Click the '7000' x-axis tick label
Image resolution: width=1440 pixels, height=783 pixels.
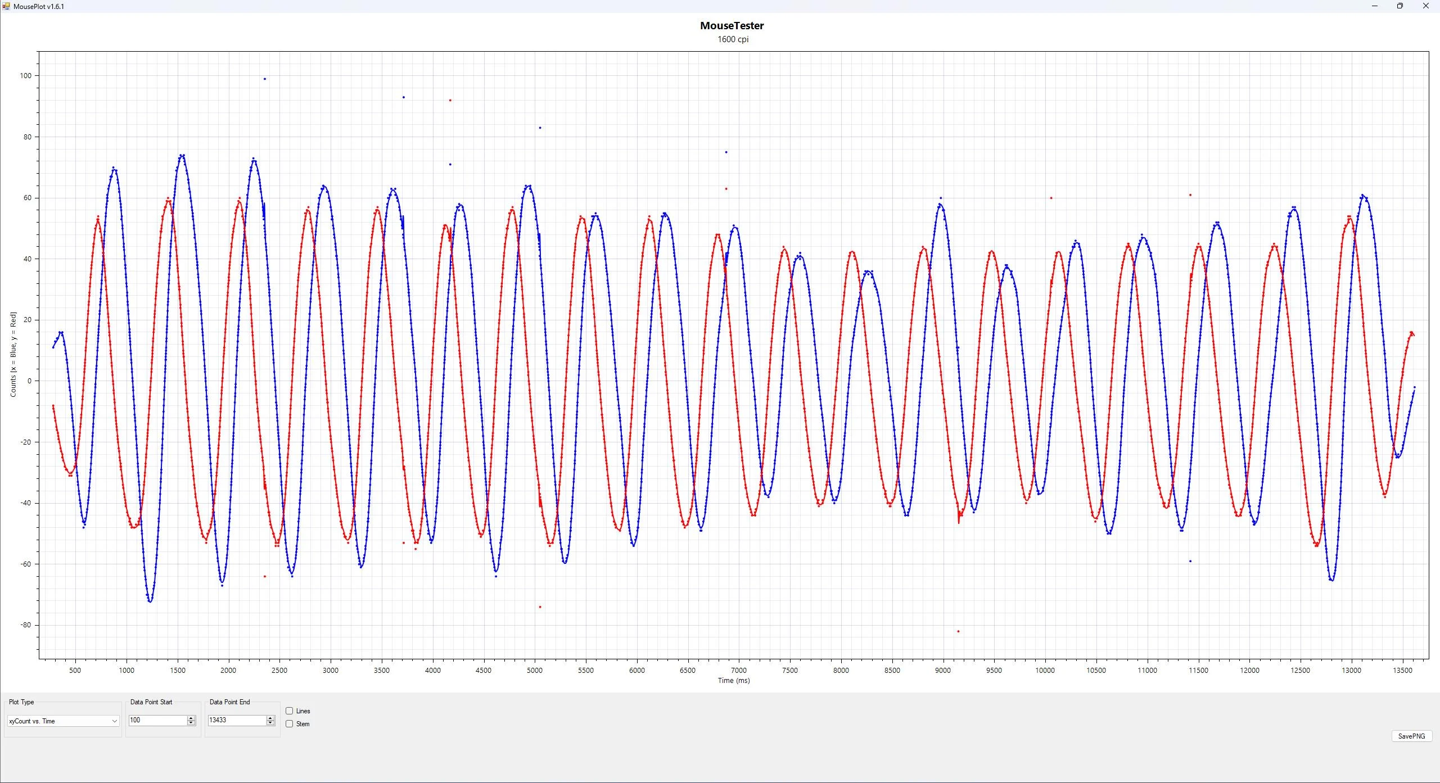coord(739,671)
